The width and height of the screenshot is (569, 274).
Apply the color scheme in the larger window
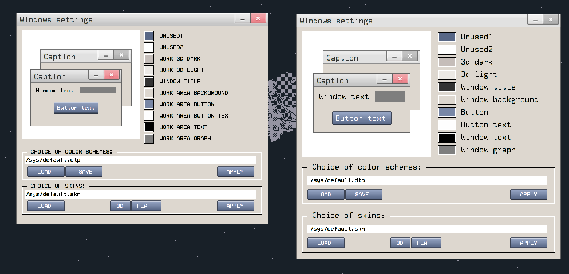(528, 195)
